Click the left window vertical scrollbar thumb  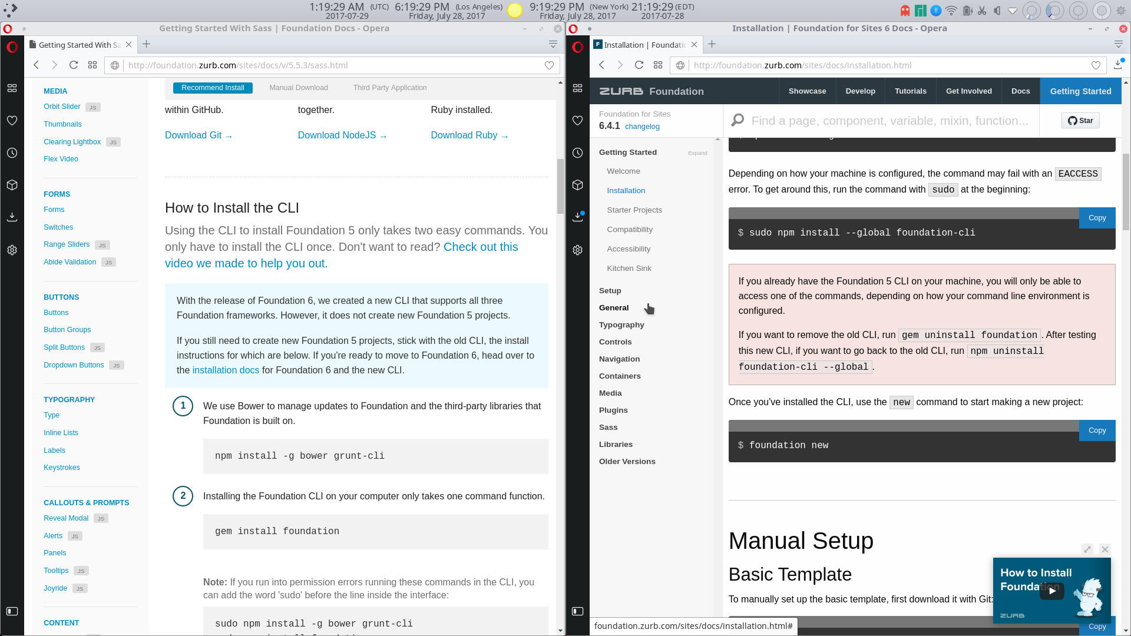560,186
